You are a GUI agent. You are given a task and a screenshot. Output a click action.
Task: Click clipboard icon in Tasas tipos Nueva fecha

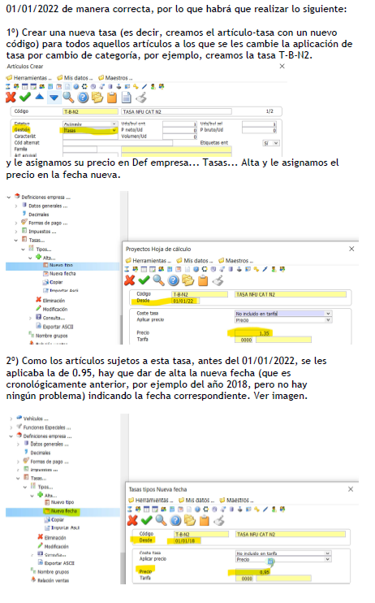pos(205,521)
